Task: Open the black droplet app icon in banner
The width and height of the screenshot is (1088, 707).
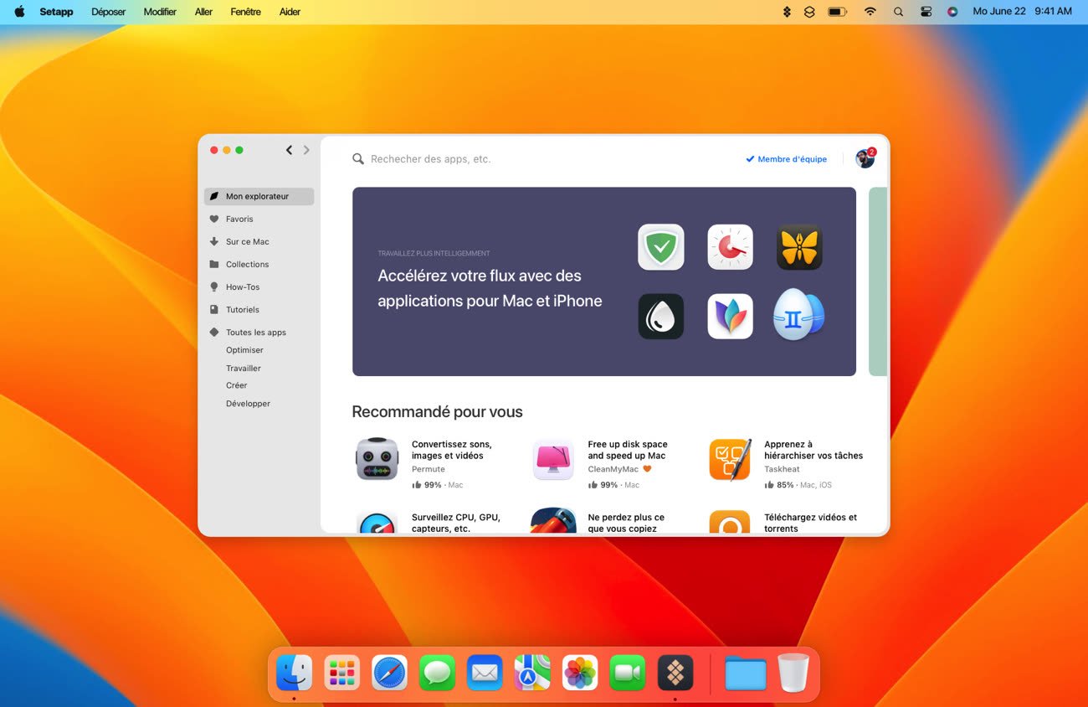Action: point(661,316)
